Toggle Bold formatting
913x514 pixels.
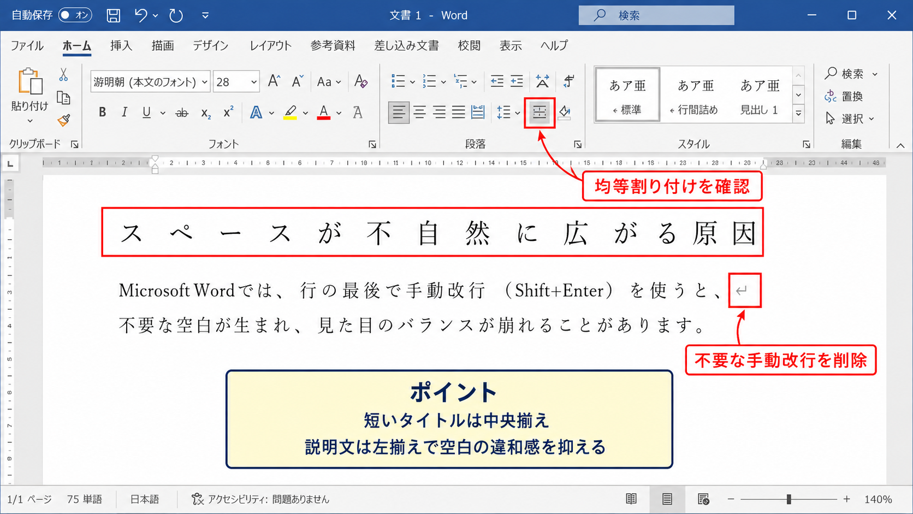102,113
